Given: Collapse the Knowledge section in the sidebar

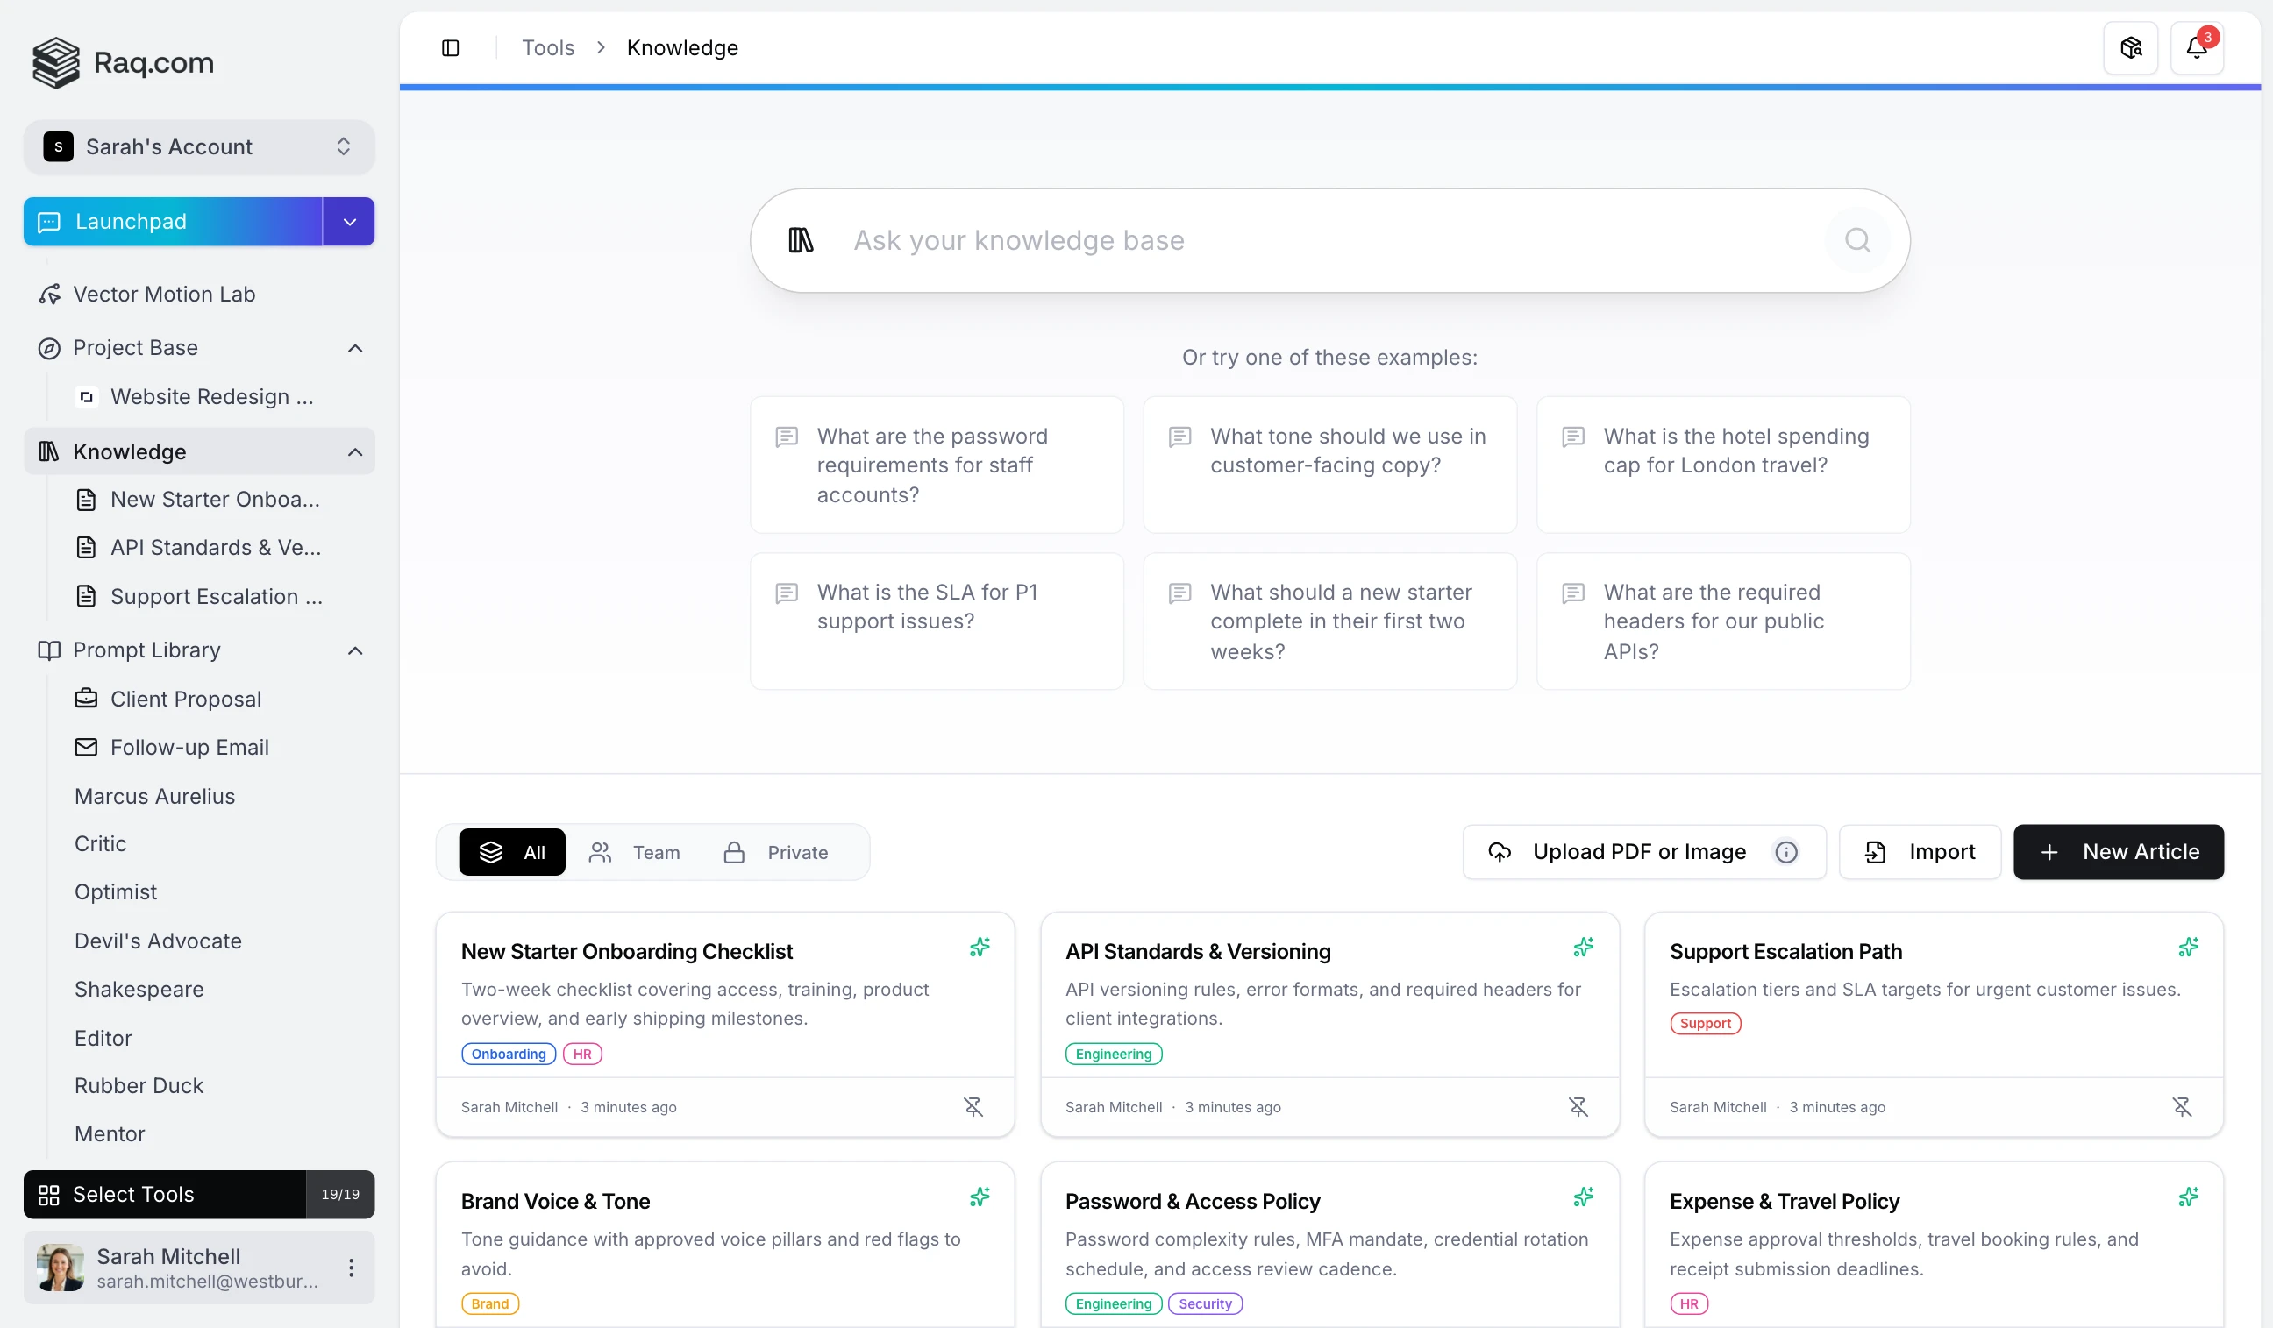Looking at the screenshot, I should 353,451.
